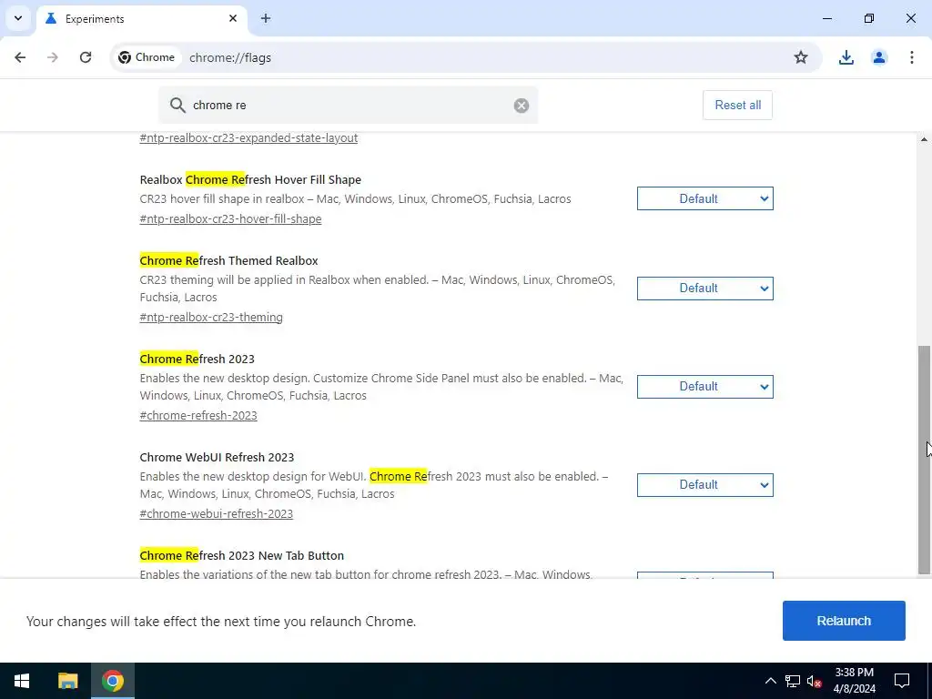The image size is (932, 699).
Task: Click the muted volume tray icon
Action: click(814, 681)
